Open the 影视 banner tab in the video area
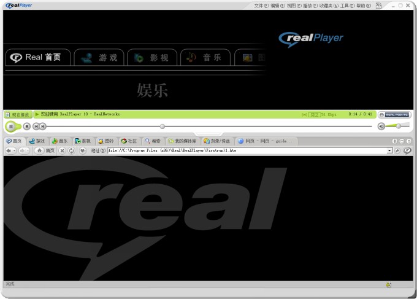 click(152, 57)
